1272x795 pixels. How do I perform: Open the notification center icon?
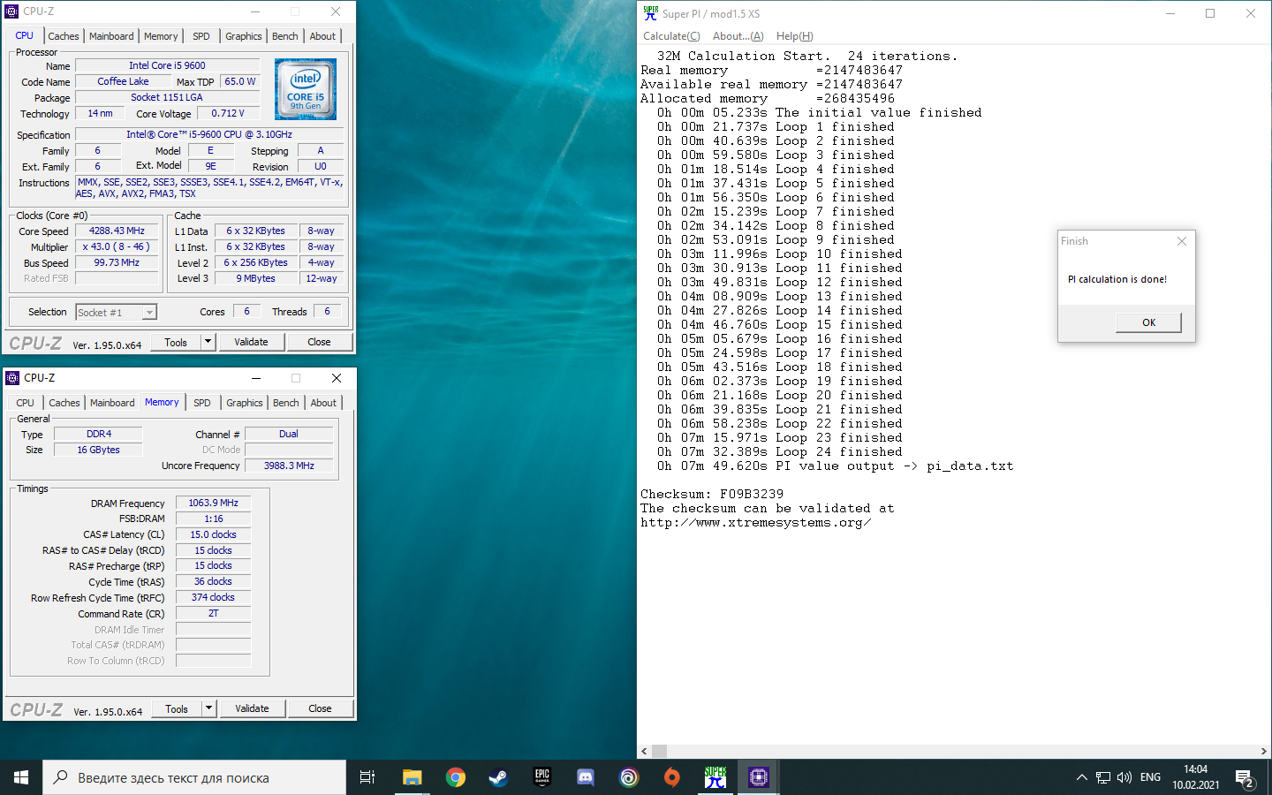coord(1245,779)
